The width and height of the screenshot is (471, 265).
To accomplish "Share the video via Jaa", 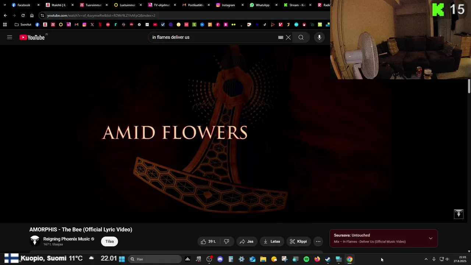I will 247,241.
